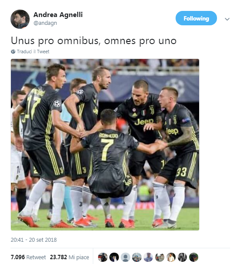
Task: View the 7.096 Retweet list
Action: [x=28, y=257]
